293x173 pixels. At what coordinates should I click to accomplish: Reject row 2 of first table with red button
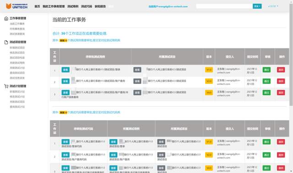(281, 81)
